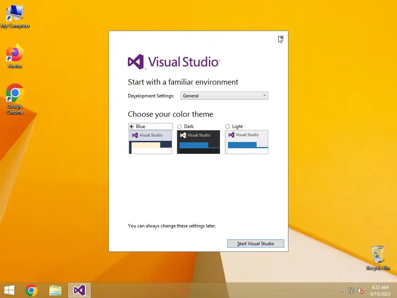Select the Recycle Bin desktop icon

378,258
